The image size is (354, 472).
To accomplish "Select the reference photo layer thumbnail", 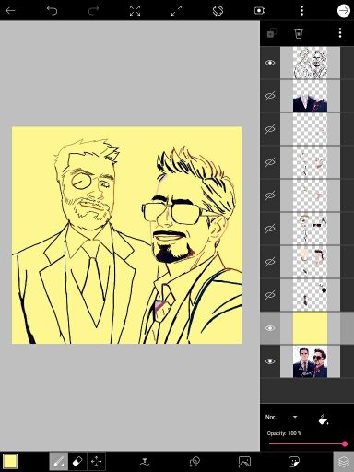I will [x=310, y=361].
